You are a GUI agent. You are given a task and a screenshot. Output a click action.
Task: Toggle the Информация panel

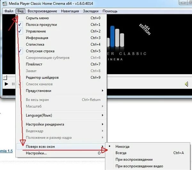61,38
